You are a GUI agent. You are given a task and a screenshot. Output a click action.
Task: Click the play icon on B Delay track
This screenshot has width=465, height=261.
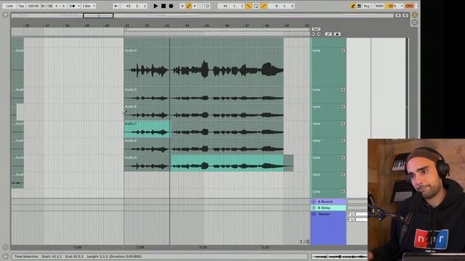tap(314, 208)
